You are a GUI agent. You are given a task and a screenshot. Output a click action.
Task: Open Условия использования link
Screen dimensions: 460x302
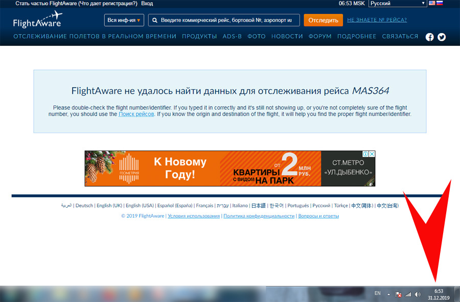click(194, 216)
